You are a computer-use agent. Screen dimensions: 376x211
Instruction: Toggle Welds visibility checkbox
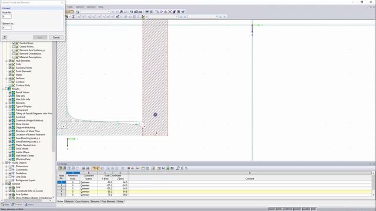(x=10, y=74)
